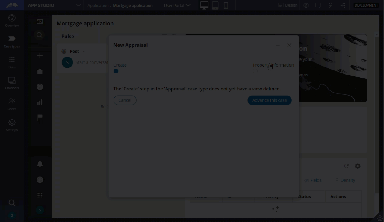
Task: Switch to tablet preview
Action: 215,5
